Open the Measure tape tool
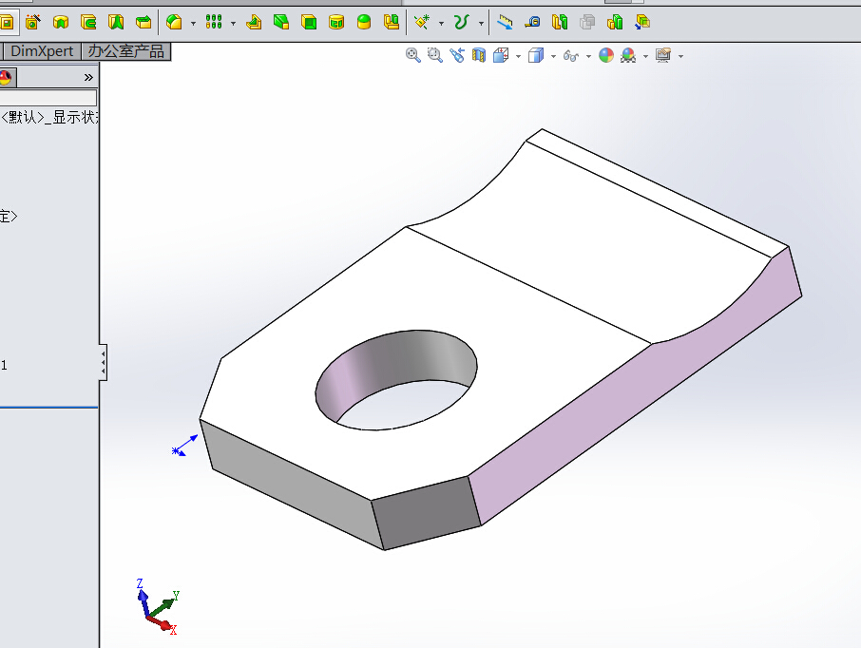The height and width of the screenshot is (648, 861). 532,22
